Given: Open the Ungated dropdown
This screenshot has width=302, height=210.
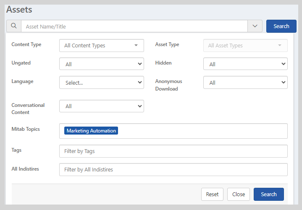Looking at the screenshot, I should pyautogui.click(x=101, y=64).
